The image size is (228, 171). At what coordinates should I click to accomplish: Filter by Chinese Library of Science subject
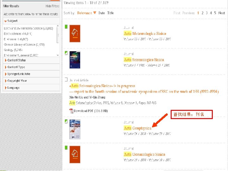24,45
